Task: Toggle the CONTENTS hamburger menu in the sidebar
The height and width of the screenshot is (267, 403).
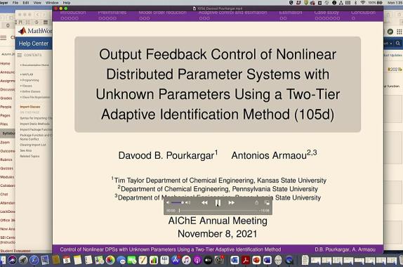Action: (20, 55)
